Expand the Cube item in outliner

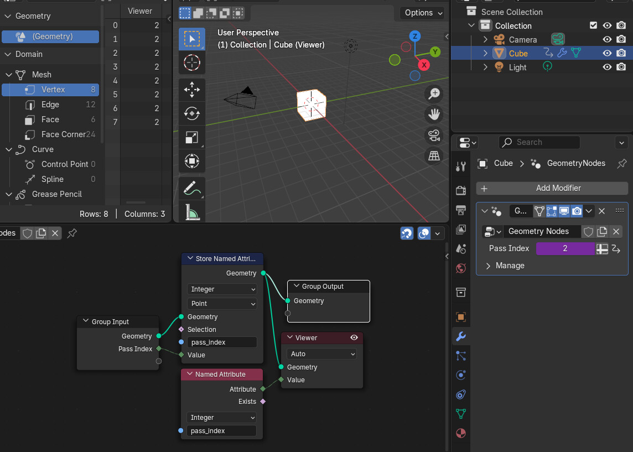click(x=485, y=53)
